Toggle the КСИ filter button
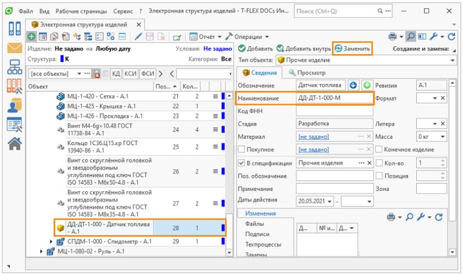The height and width of the screenshot is (275, 463). pyautogui.click(x=130, y=73)
